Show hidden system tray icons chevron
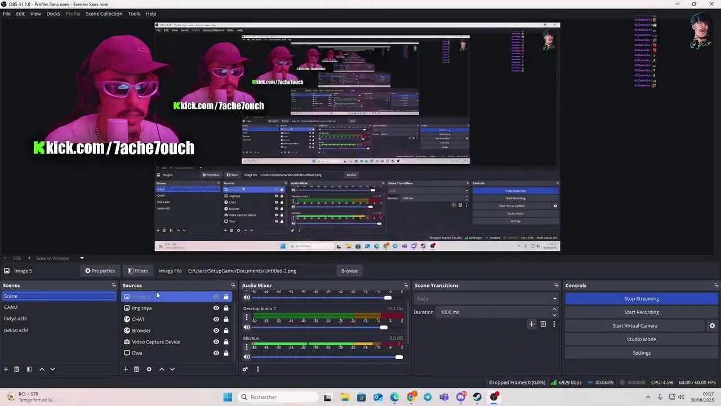This screenshot has height=406, width=721. (647, 397)
